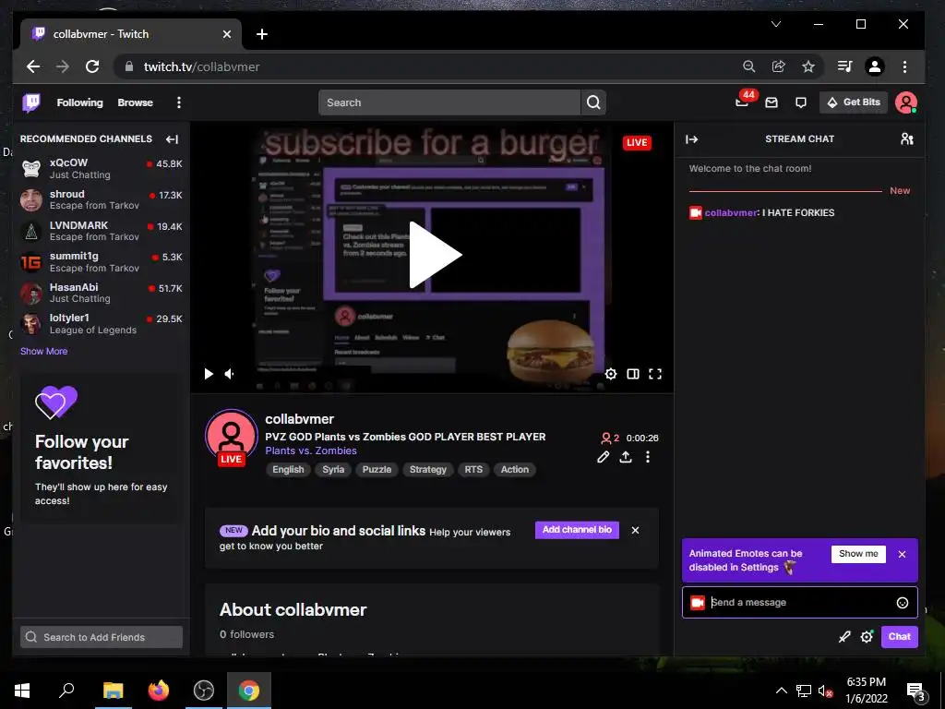Viewport: 945px width, 709px height.
Task: Open the xQcOW recommended channel
Action: 102,169
